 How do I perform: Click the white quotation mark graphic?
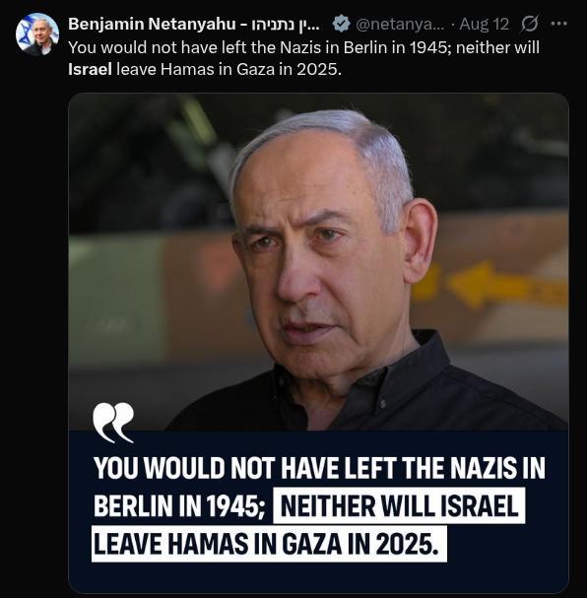113,423
